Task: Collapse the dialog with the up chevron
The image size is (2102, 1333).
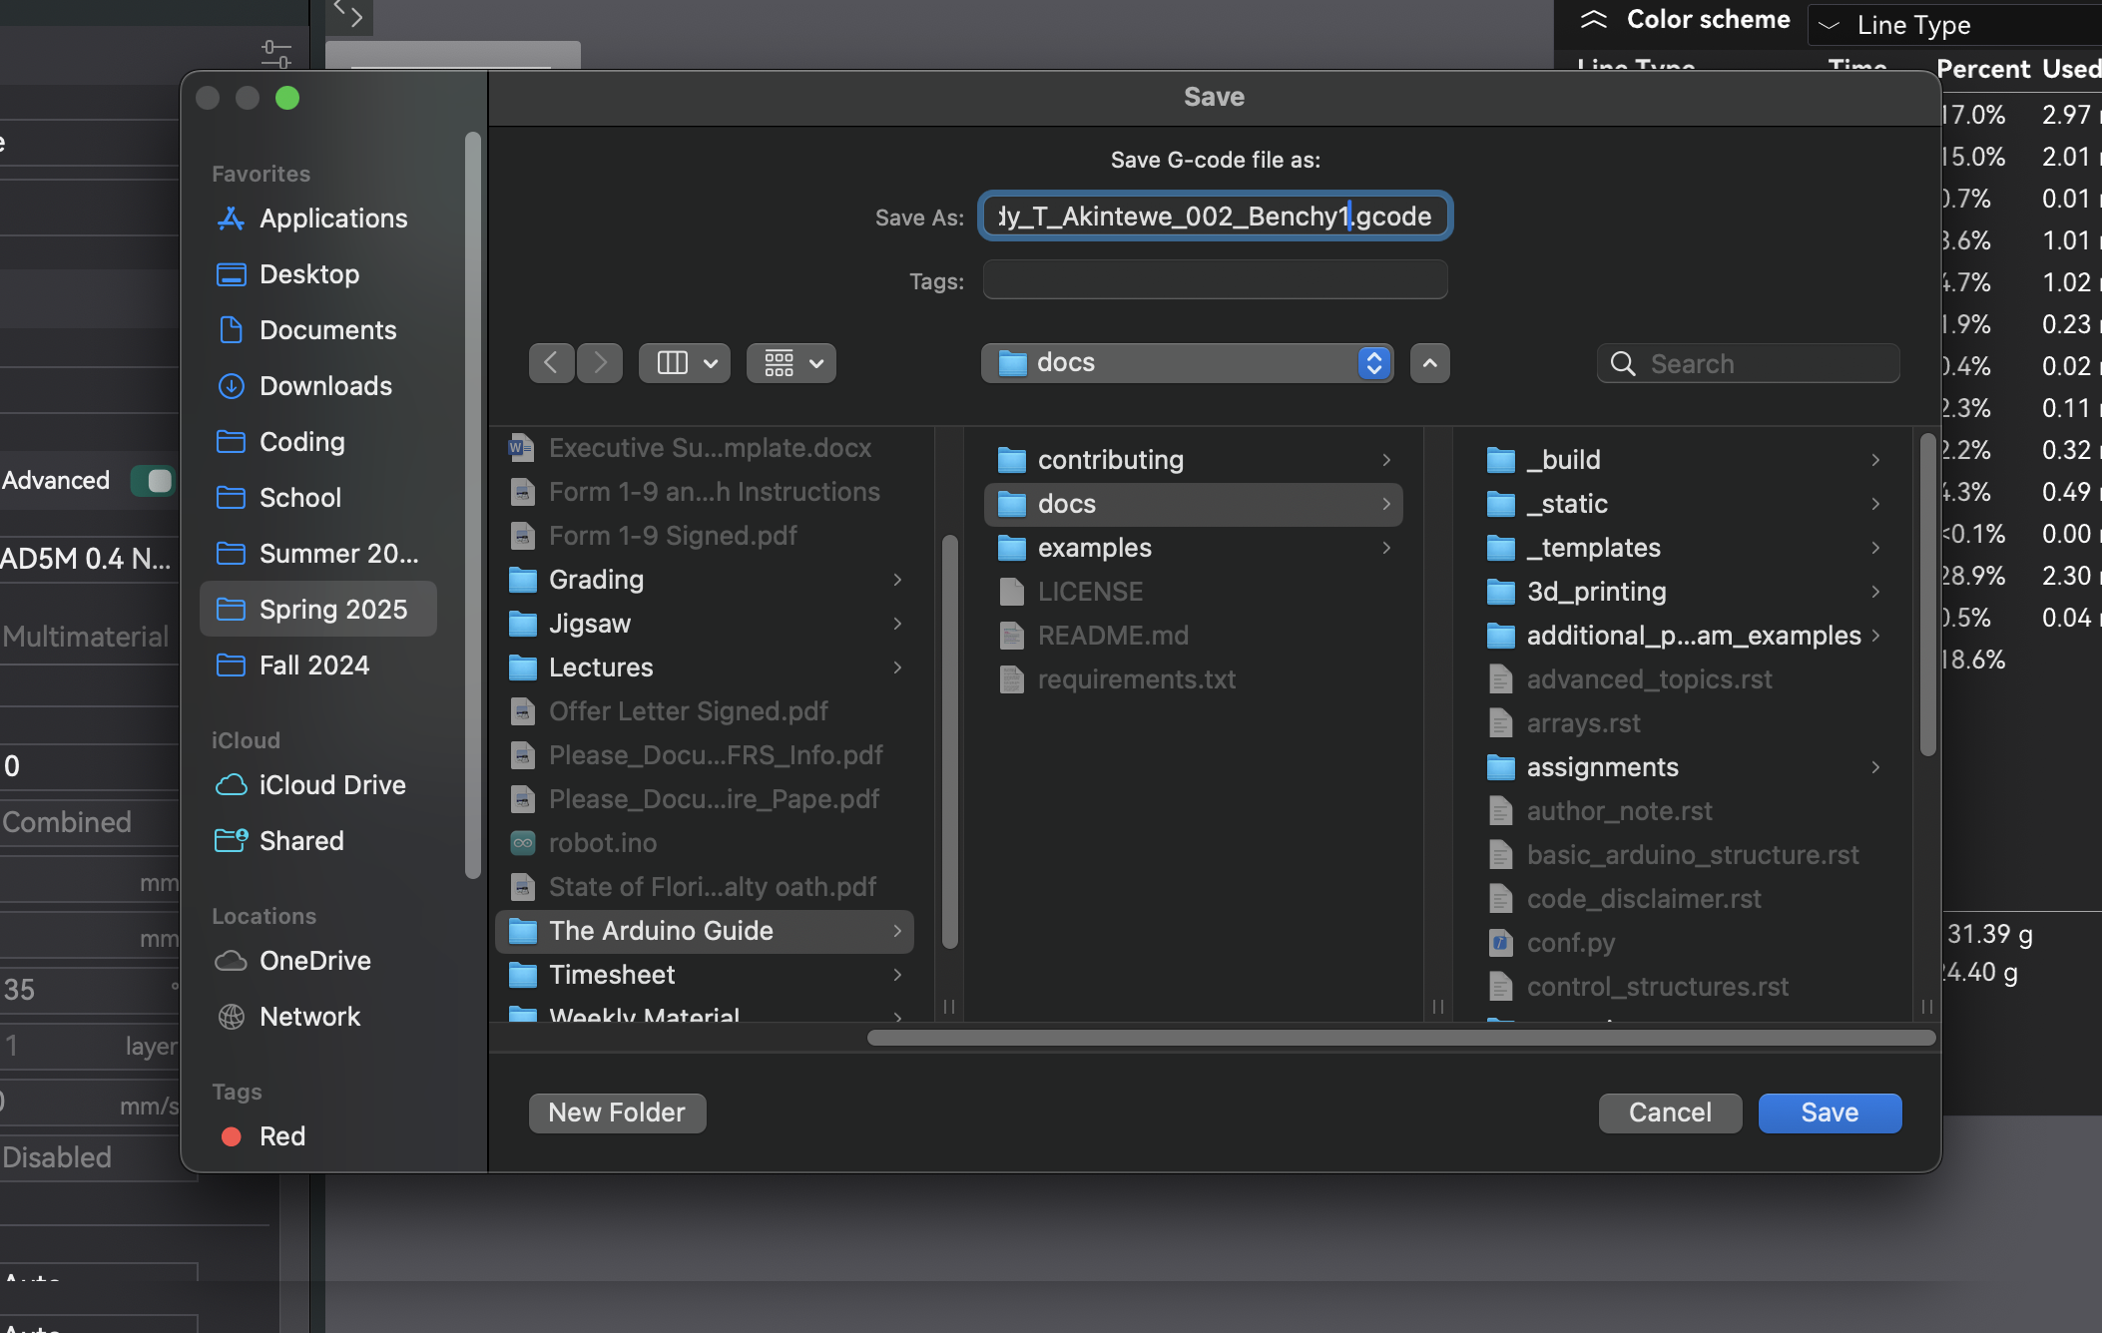Action: tap(1430, 363)
